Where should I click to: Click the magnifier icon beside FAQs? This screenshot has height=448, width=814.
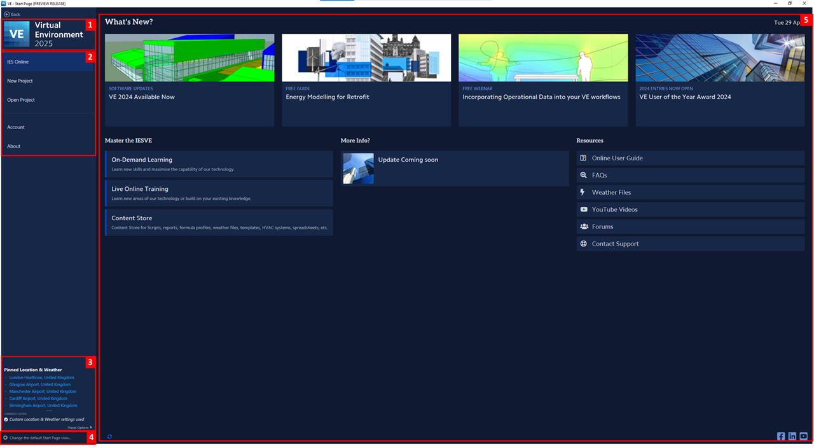(584, 175)
